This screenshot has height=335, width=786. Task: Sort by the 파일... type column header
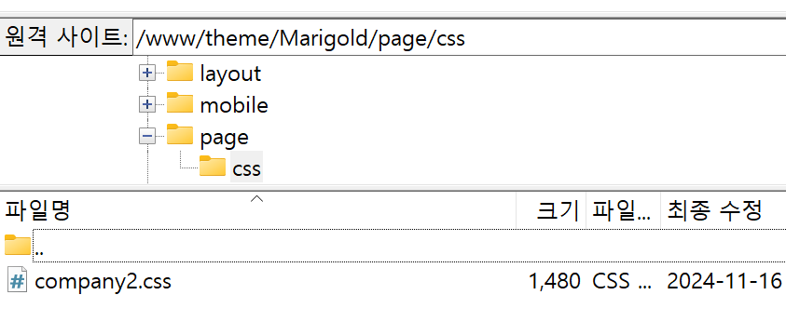(x=623, y=210)
